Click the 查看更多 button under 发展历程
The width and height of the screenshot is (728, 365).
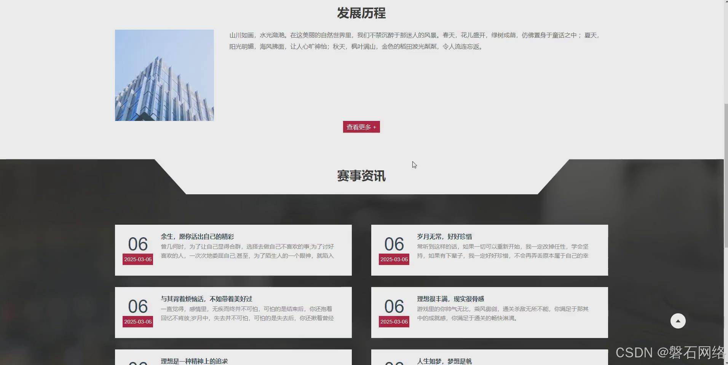pos(361,127)
